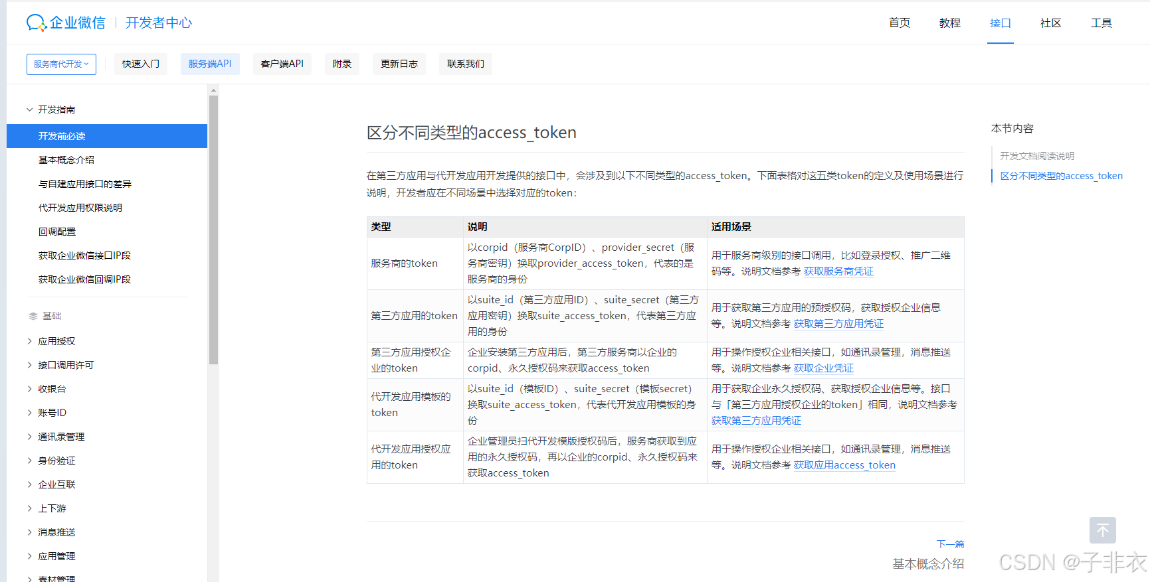Viewport: 1150px width, 582px height.
Task: Jump to 区分不同类型的access_token in 本节内容
Action: (1062, 176)
